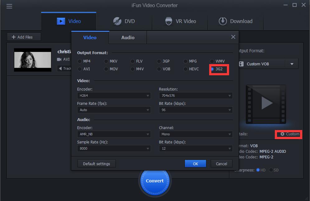Click the VR headset icon
Screen dimensions: 310x201
pyautogui.click(x=169, y=21)
